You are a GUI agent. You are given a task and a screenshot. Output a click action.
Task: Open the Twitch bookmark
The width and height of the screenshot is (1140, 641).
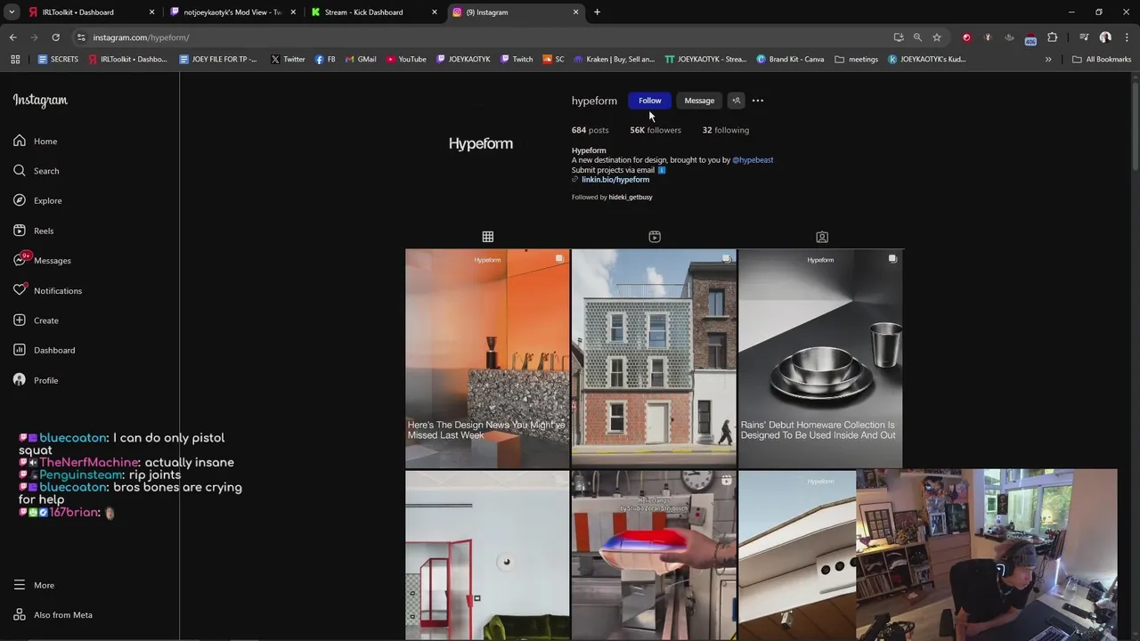[517, 59]
